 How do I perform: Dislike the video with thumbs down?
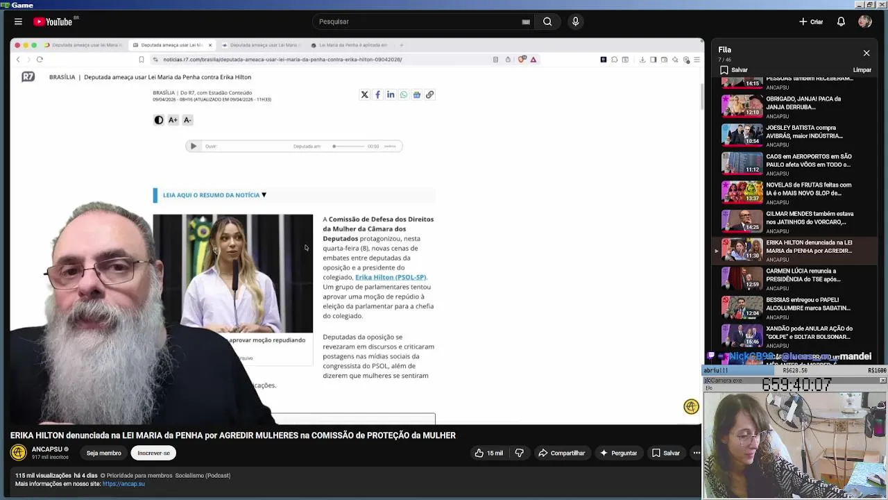point(520,453)
